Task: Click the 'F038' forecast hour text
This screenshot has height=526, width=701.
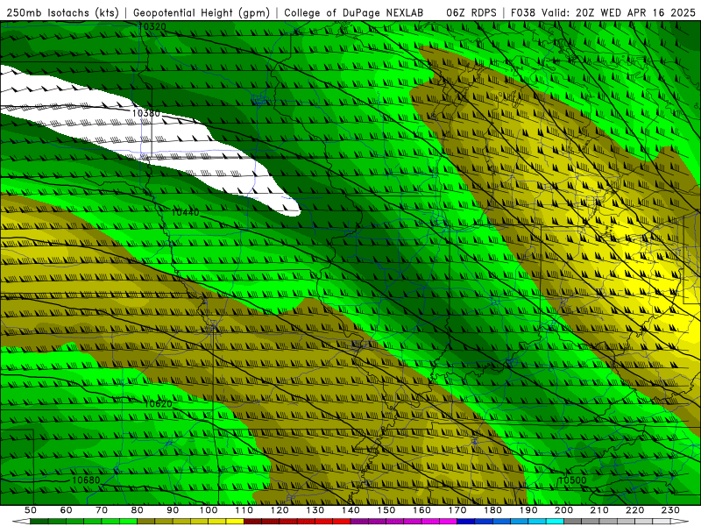Action: [524, 13]
